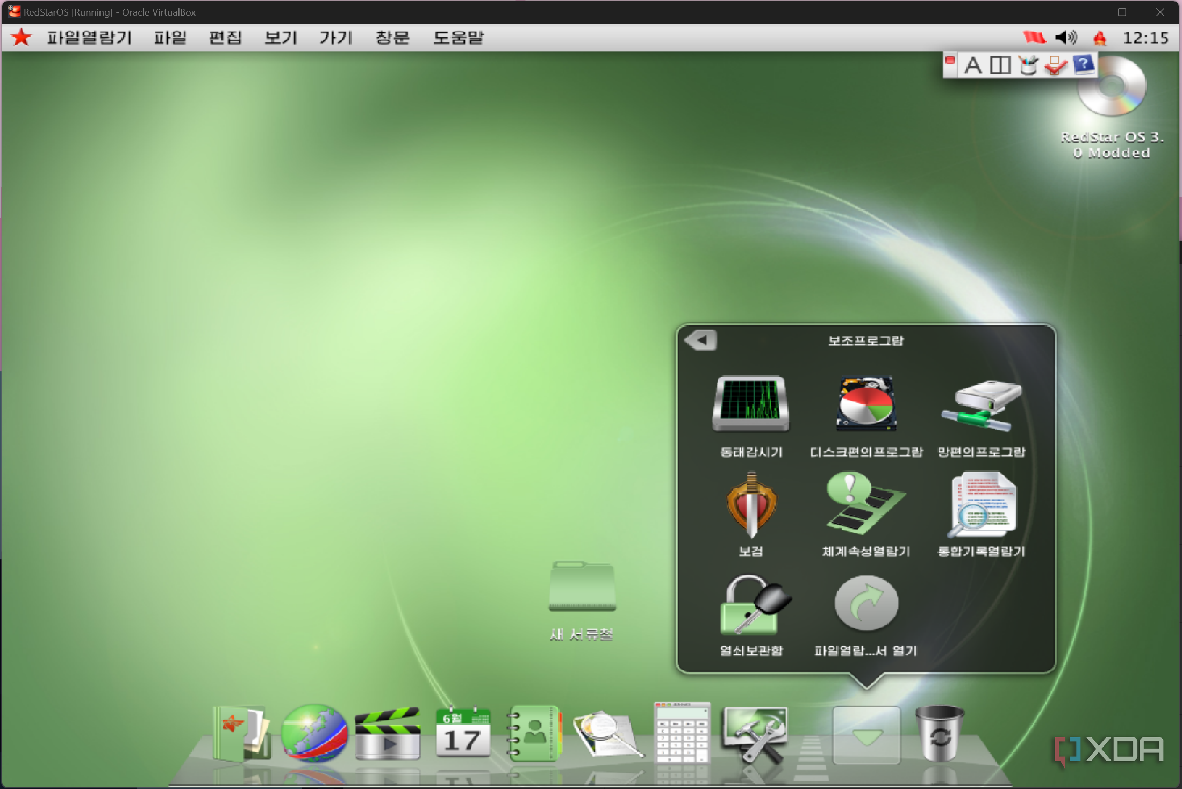Open the red star system menu
Viewport: 1182px width, 789px height.
coord(21,38)
